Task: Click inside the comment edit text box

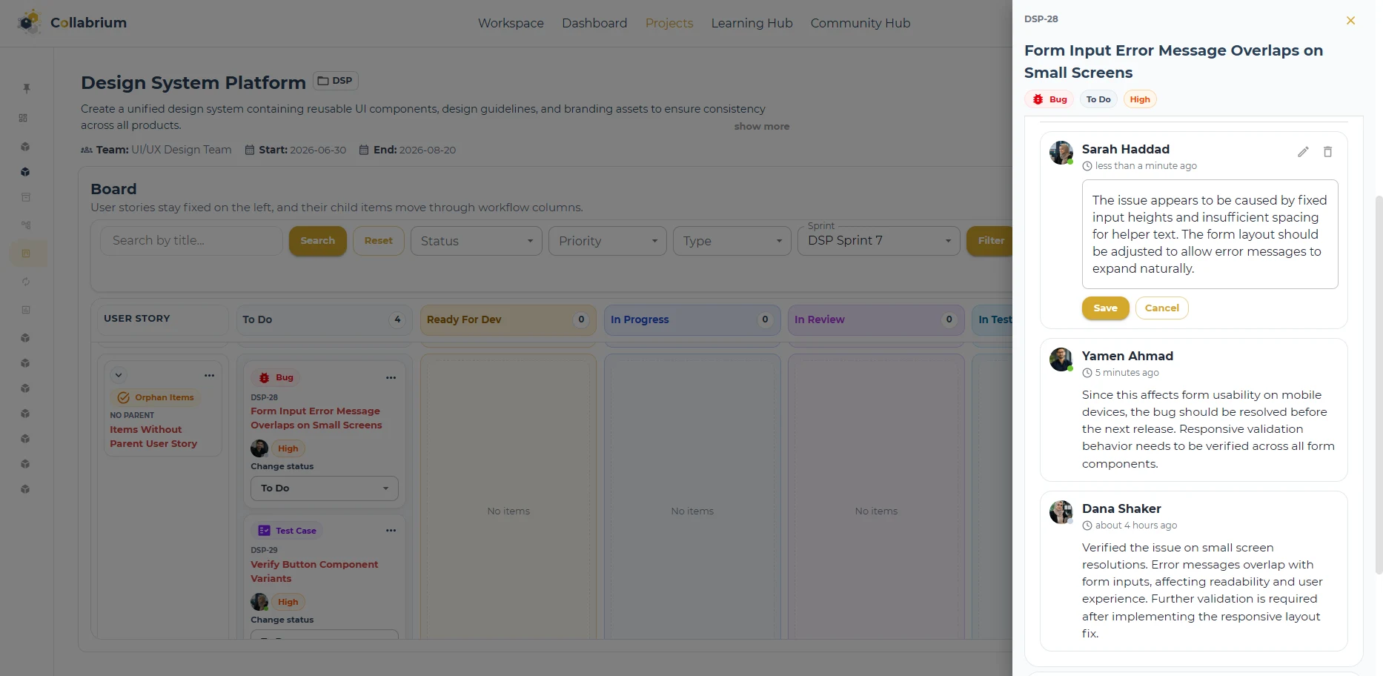Action: click(1210, 234)
